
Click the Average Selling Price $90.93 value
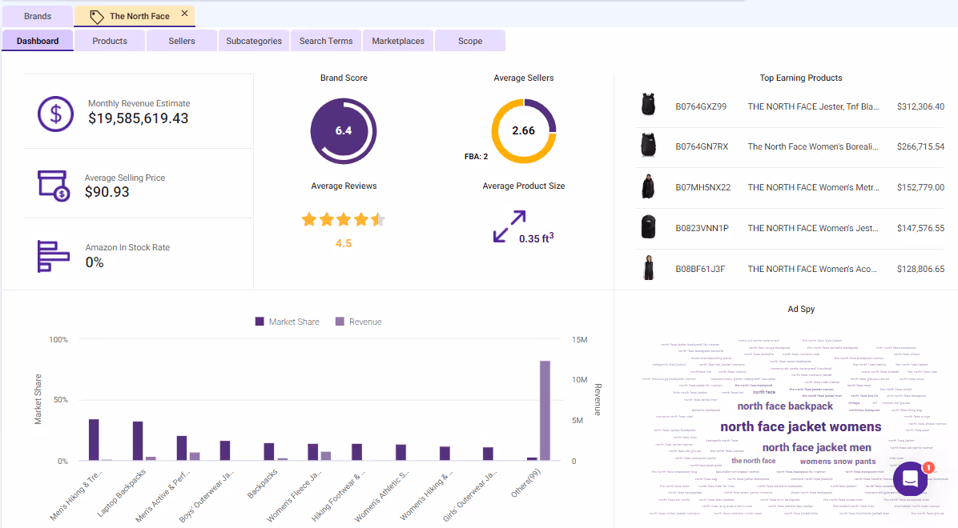(x=107, y=192)
